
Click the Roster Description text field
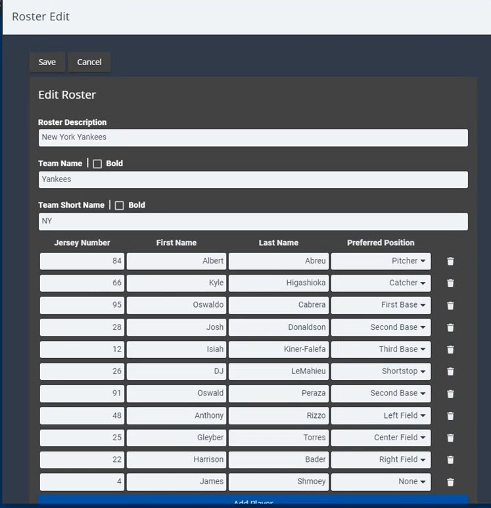tap(253, 137)
